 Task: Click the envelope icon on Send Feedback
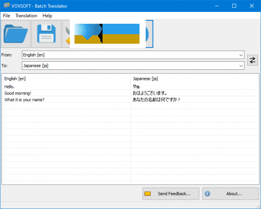(148, 194)
